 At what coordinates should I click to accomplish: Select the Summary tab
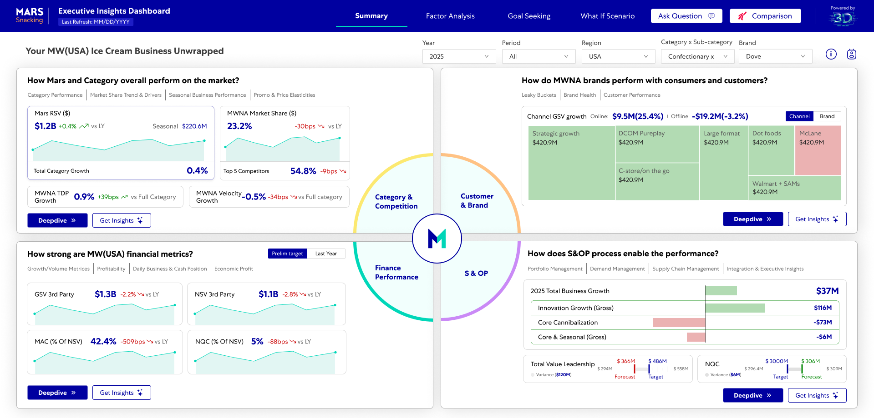(371, 16)
